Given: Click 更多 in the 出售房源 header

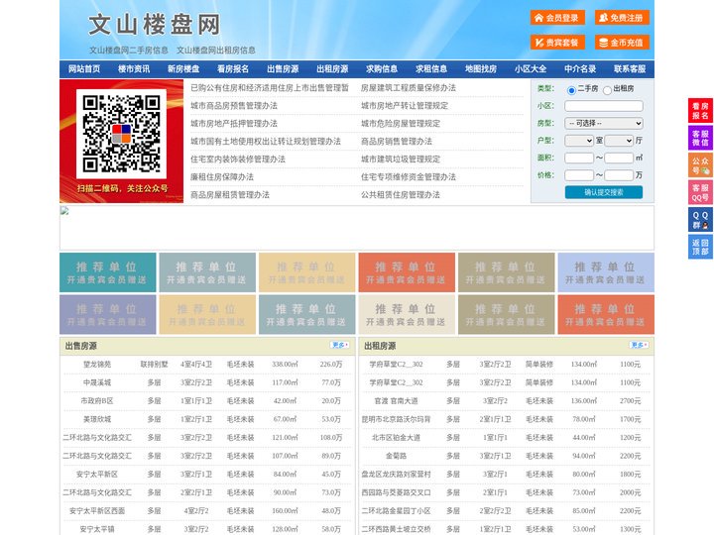Looking at the screenshot, I should click(340, 346).
